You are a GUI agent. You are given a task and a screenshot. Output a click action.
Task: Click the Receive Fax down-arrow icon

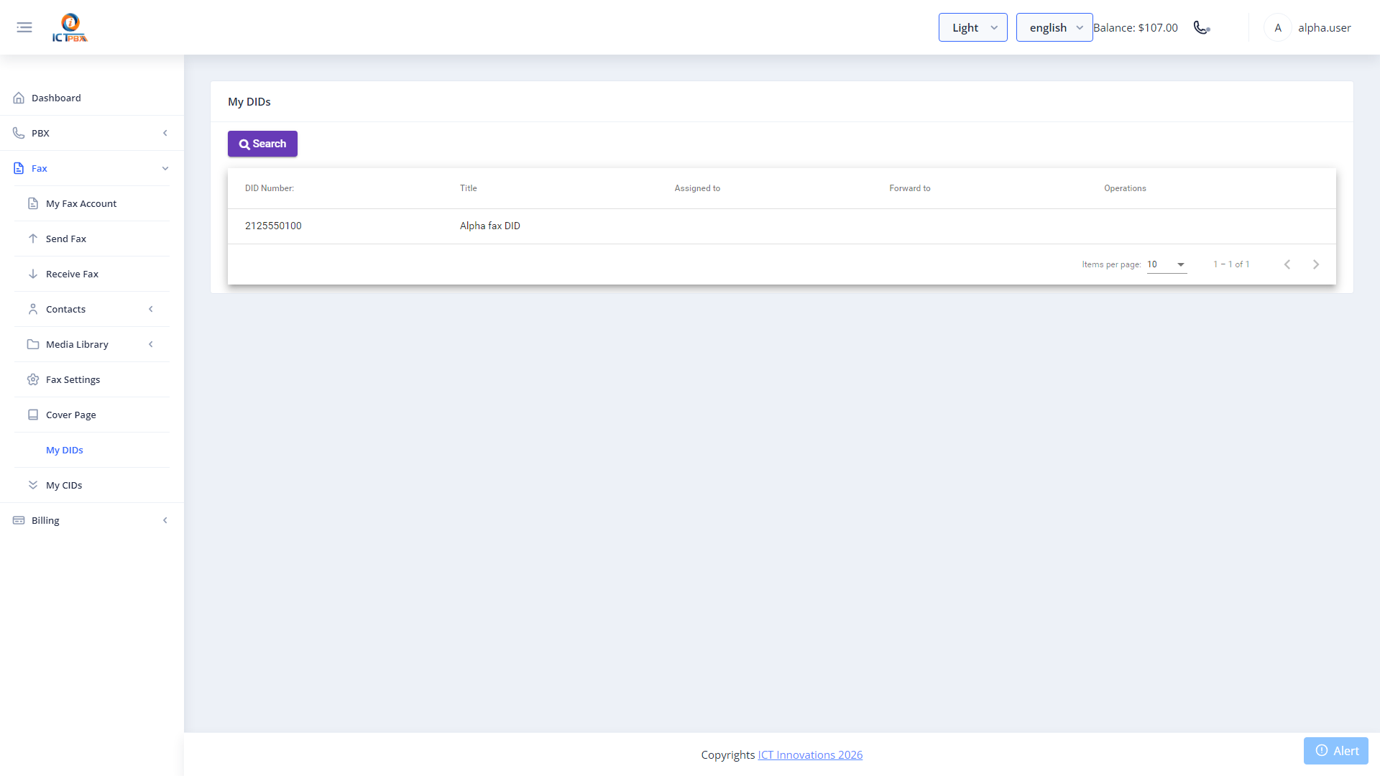coord(33,274)
